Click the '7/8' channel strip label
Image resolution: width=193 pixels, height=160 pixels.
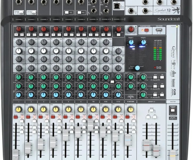click(93, 102)
